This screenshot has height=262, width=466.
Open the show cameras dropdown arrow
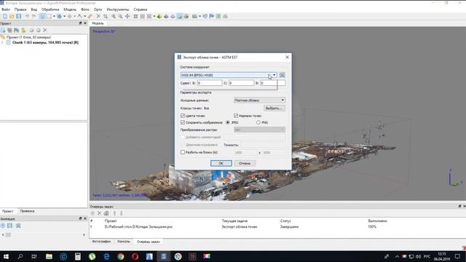[200, 16]
